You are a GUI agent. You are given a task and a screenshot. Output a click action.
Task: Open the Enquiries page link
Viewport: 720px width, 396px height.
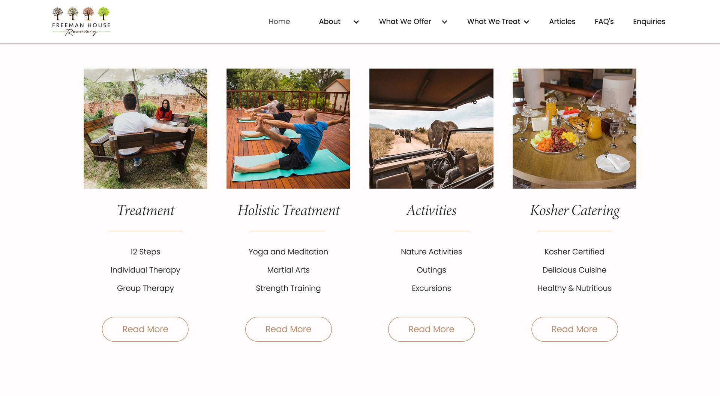(x=649, y=22)
